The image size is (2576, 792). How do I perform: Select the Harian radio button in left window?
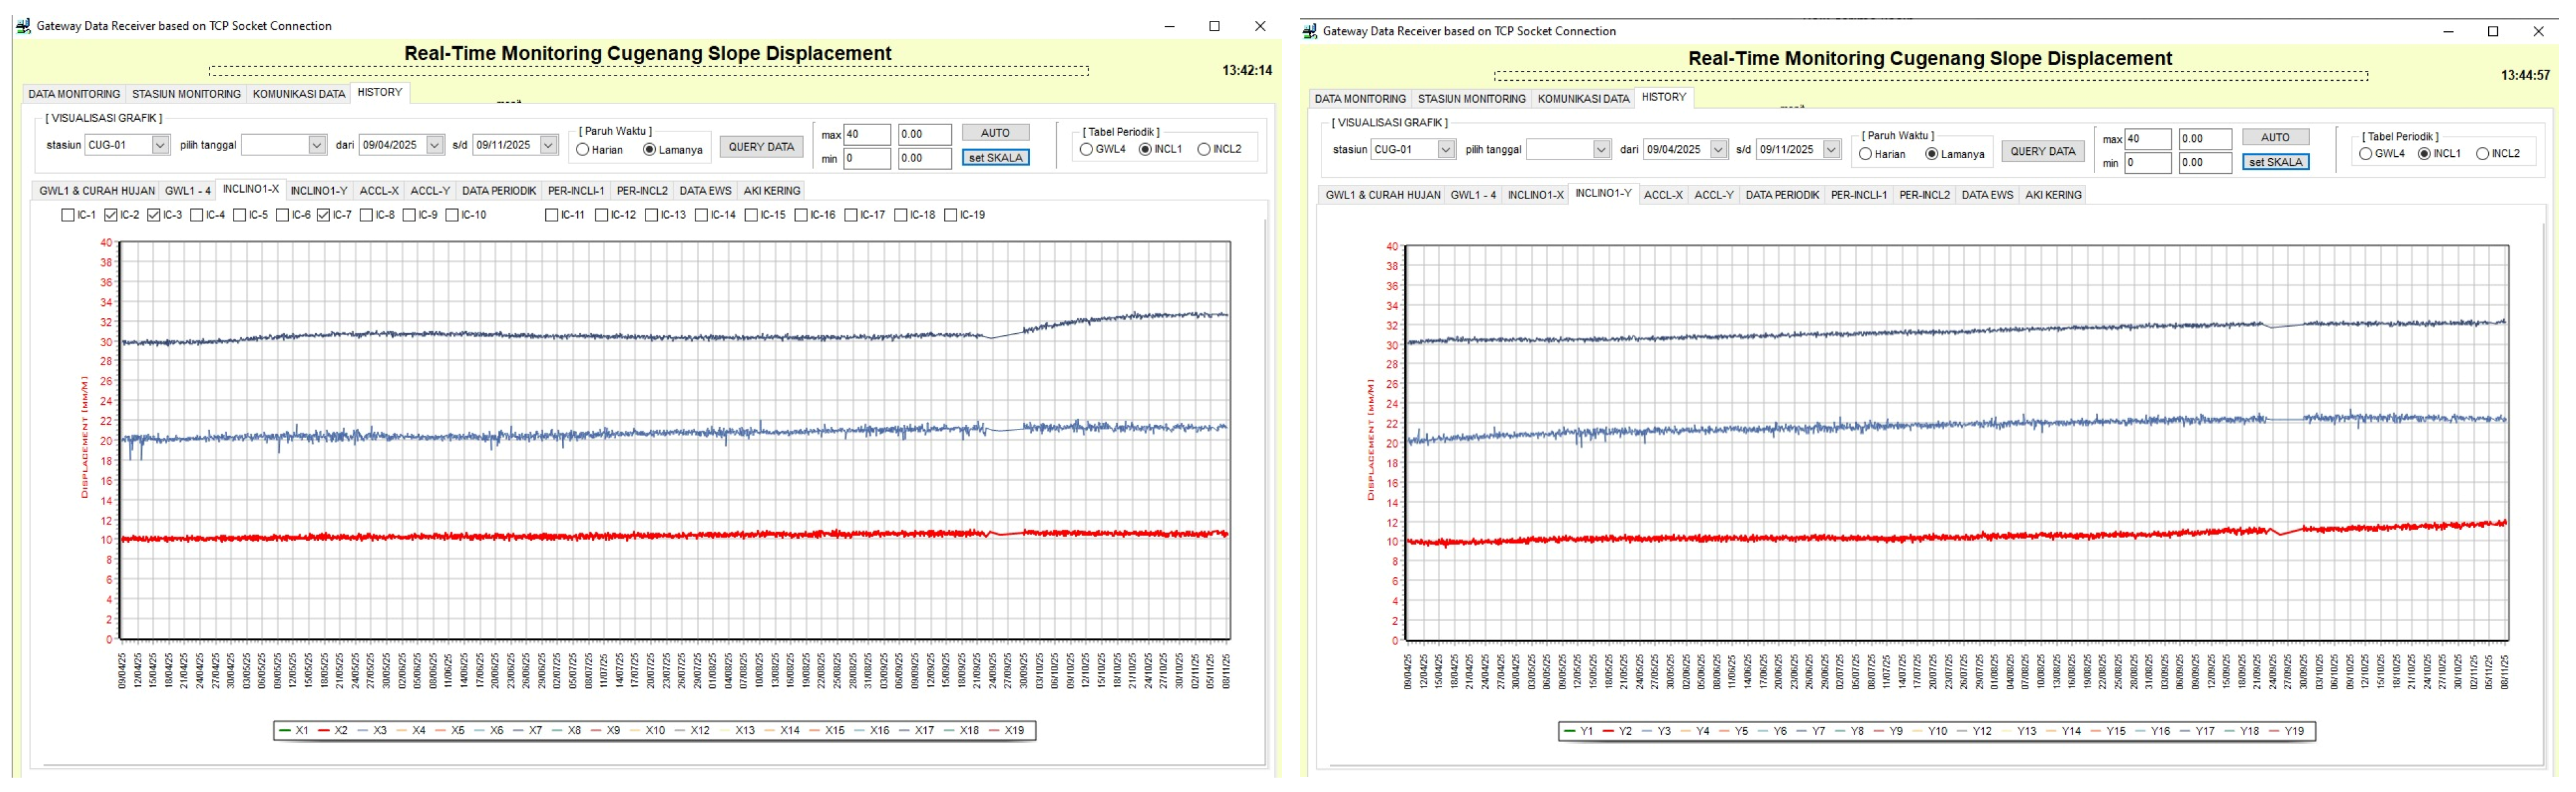[x=583, y=150]
